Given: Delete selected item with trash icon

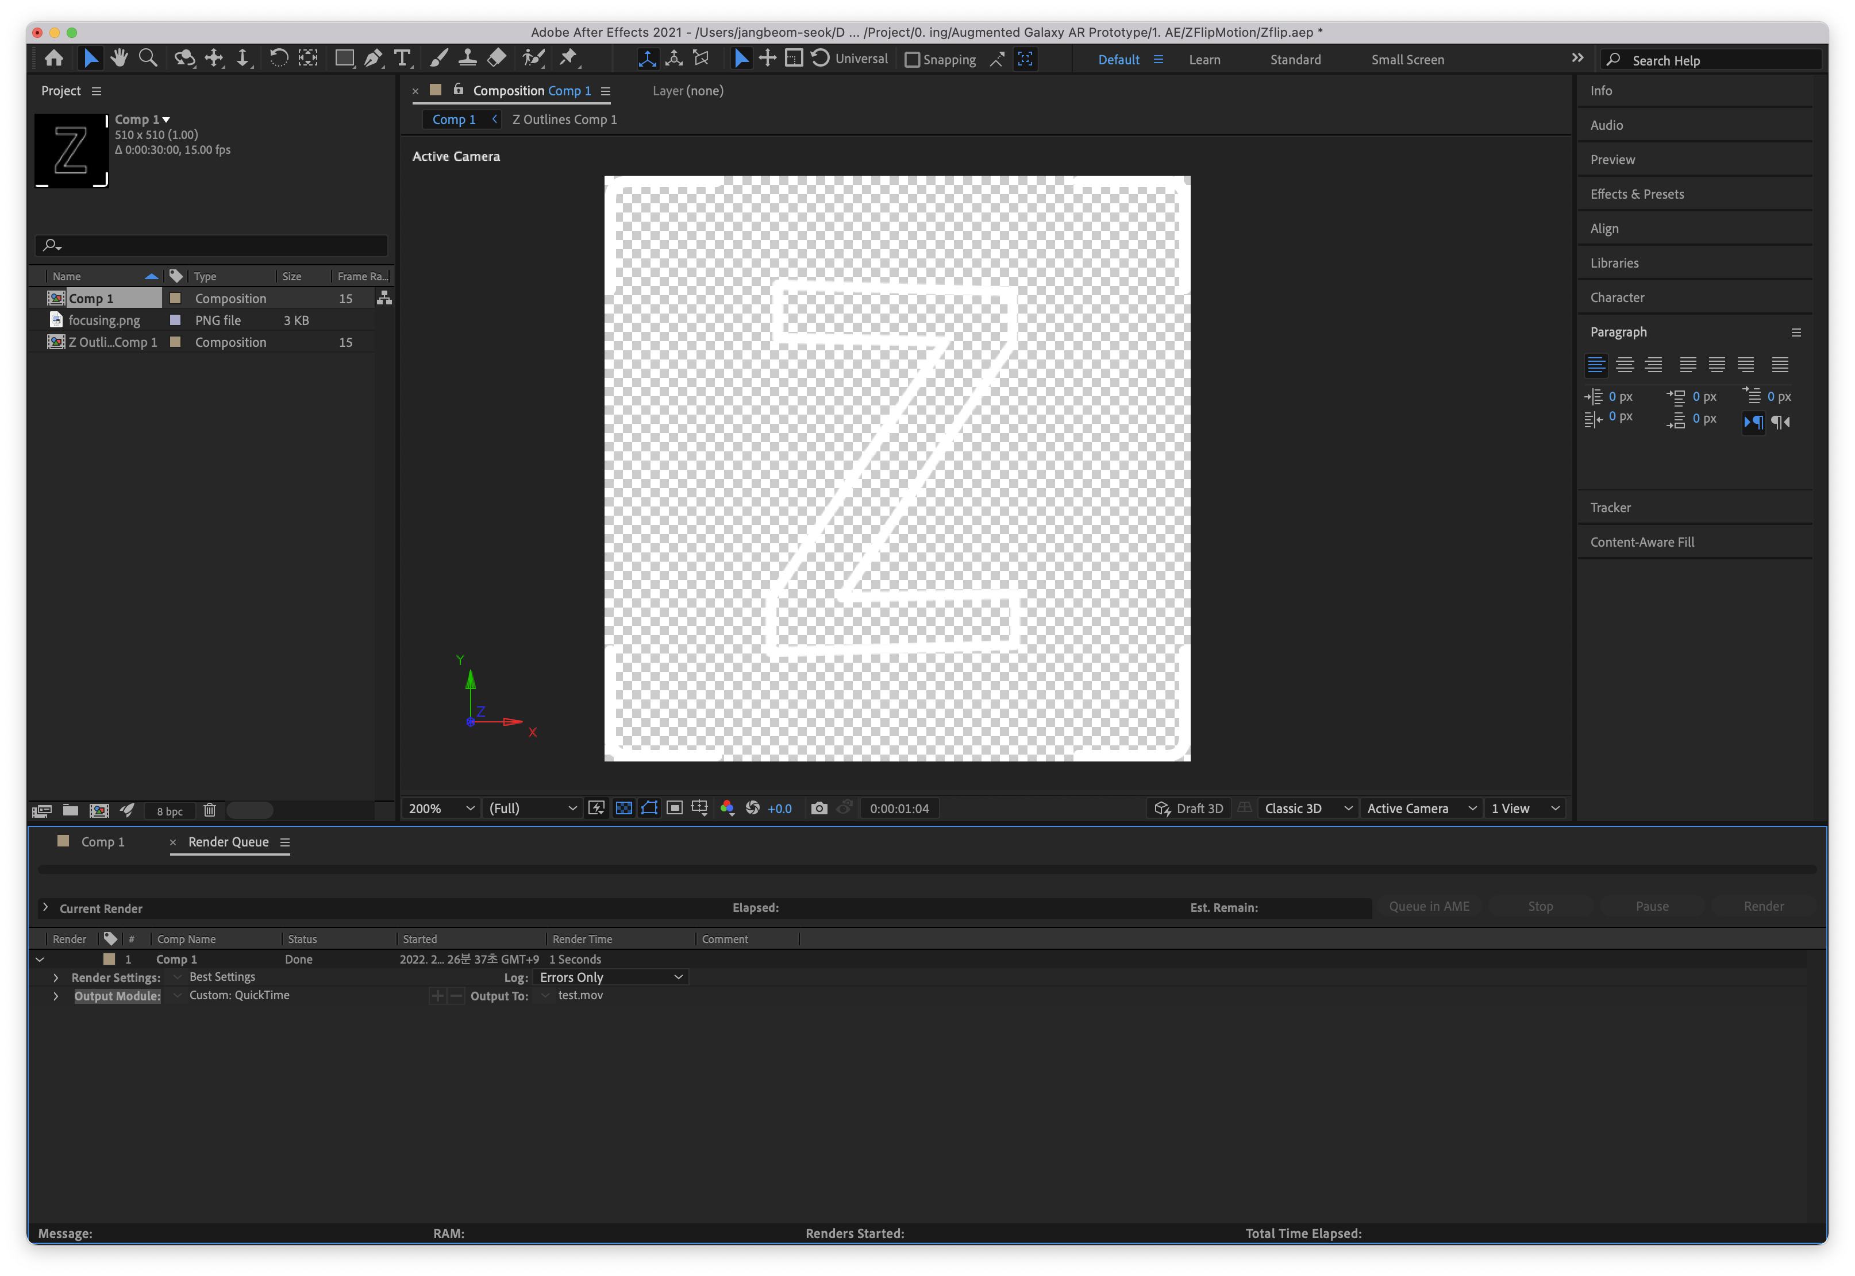Looking at the screenshot, I should pos(210,811).
